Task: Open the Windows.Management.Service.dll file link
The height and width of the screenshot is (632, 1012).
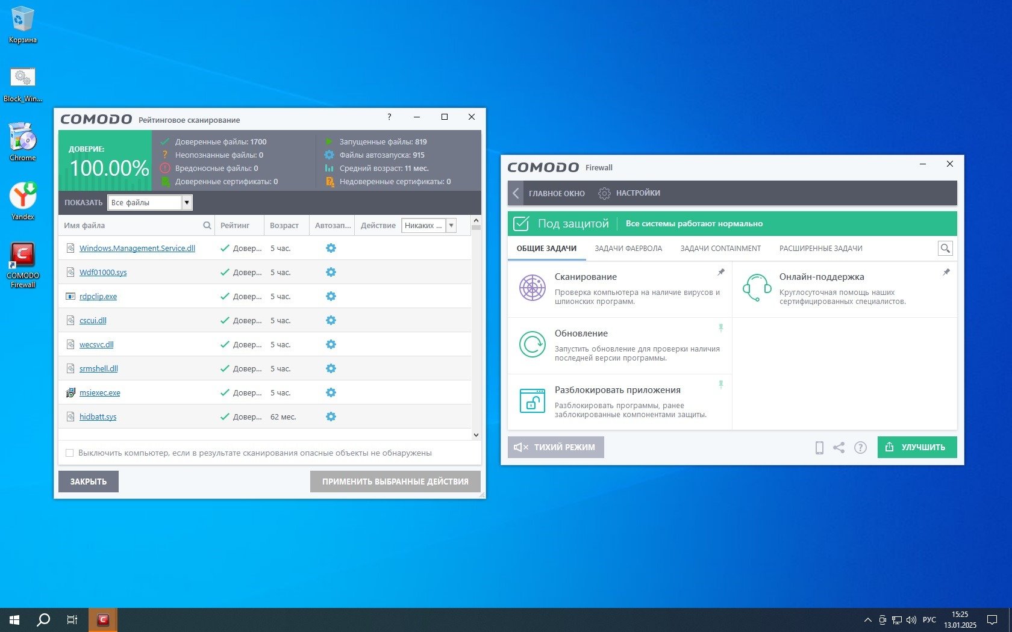Action: pyautogui.click(x=137, y=248)
